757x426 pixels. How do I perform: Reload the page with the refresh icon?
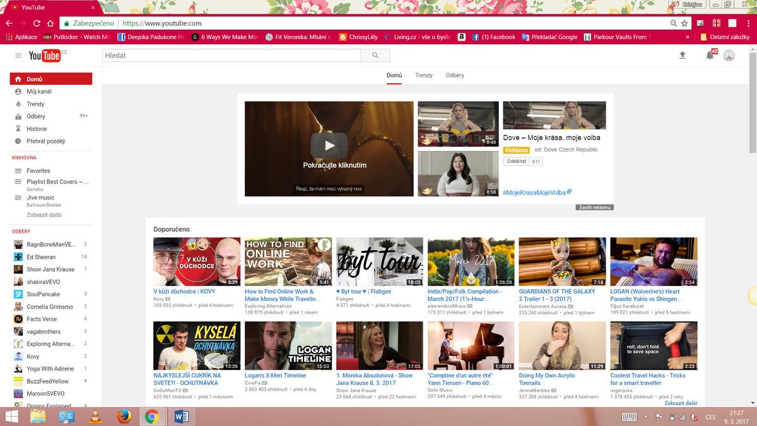37,23
